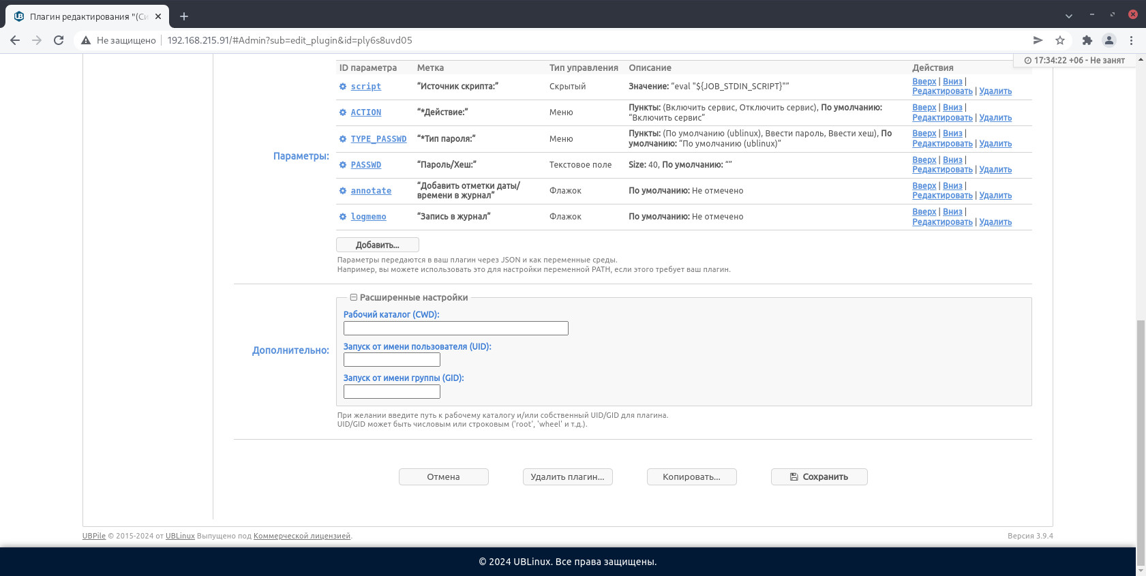Image resolution: width=1146 pixels, height=576 pixels.
Task: Open a new browser tab
Action: pyautogui.click(x=184, y=16)
